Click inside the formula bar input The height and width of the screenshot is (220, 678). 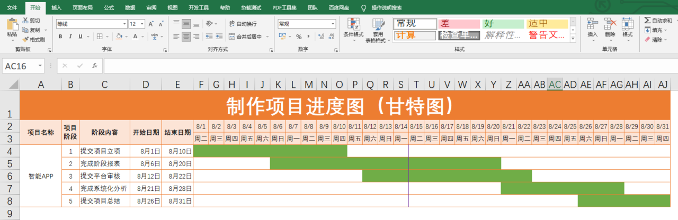(390, 66)
